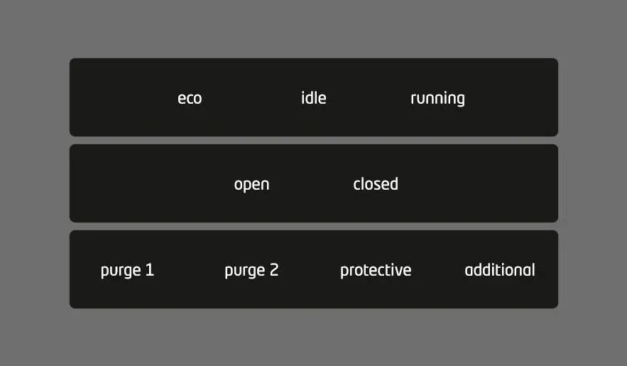Pick protective in the bottom row
The width and height of the screenshot is (627, 366).
point(376,270)
